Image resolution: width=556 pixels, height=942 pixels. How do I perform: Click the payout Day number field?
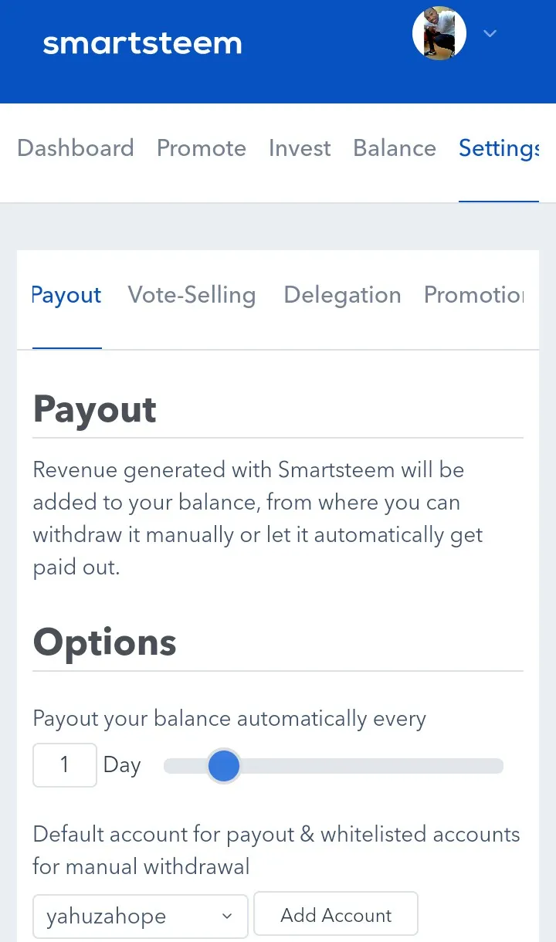pos(65,765)
